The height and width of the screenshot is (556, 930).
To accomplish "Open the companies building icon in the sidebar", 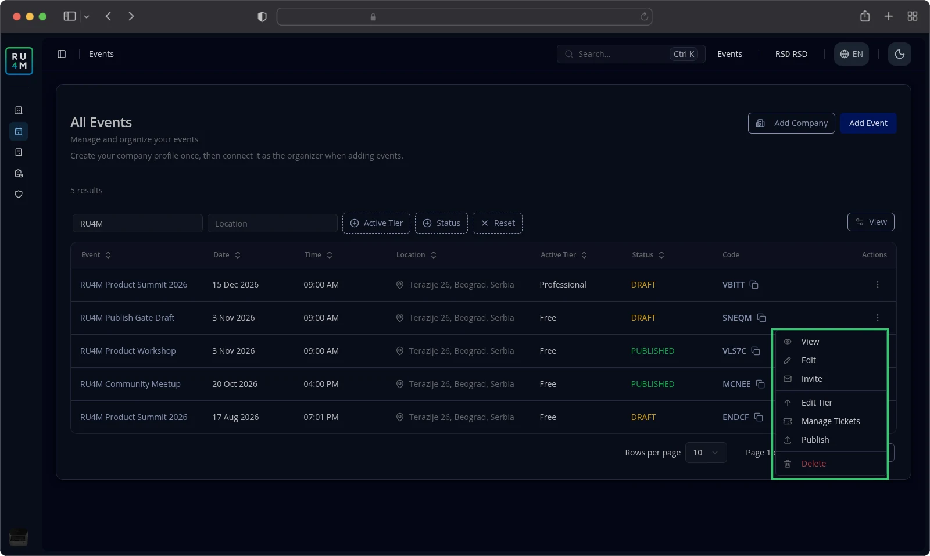I will pyautogui.click(x=19, y=110).
